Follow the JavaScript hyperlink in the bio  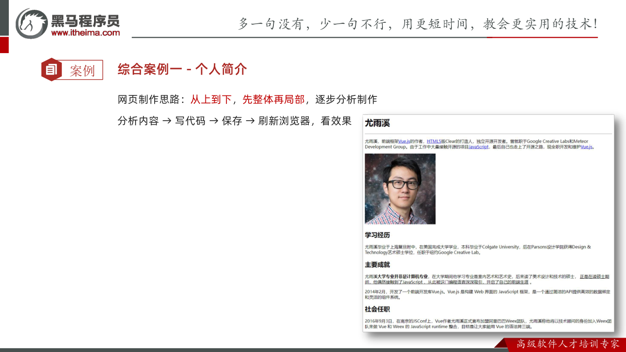point(479,147)
